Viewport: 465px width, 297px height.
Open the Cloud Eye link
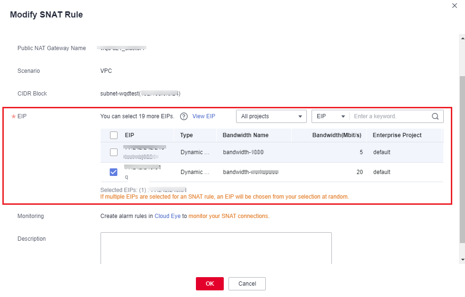pos(168,216)
